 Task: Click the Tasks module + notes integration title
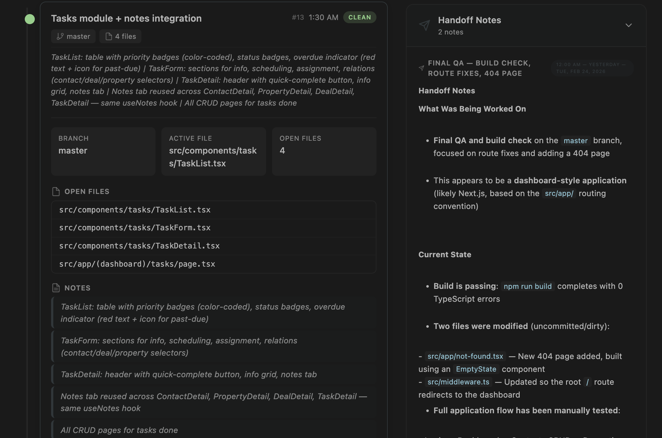(126, 18)
